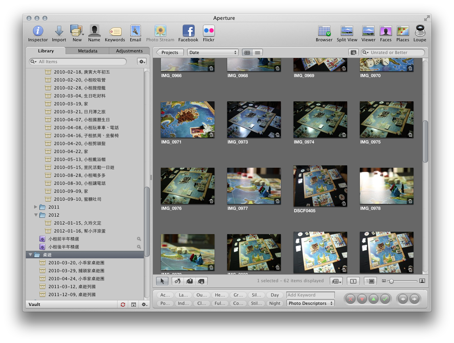Open the Keywords tag icon
The width and height of the screenshot is (454, 343).
click(x=115, y=31)
